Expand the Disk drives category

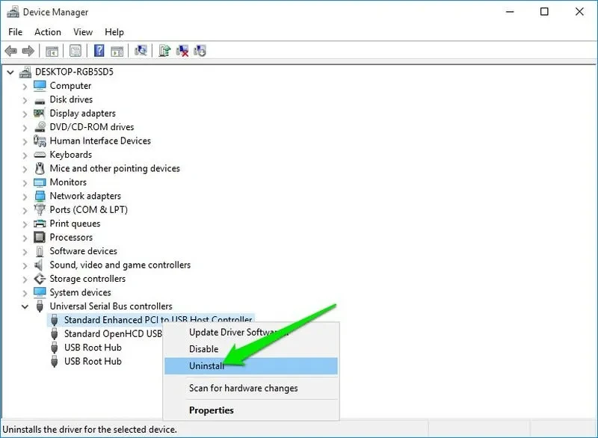coord(25,99)
